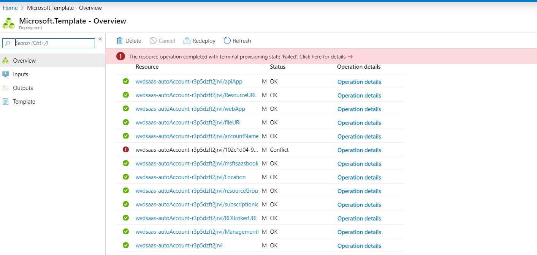Open Operation details for the RDBrokerURL row
The width and height of the screenshot is (537, 255).
click(x=359, y=218)
